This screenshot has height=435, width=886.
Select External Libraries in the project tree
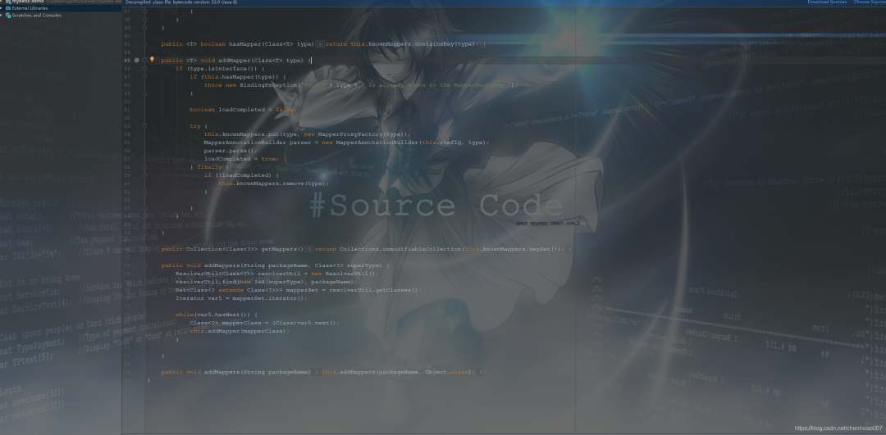click(30, 8)
